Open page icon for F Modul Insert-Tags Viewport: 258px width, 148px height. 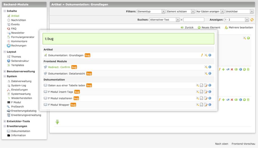point(201,92)
